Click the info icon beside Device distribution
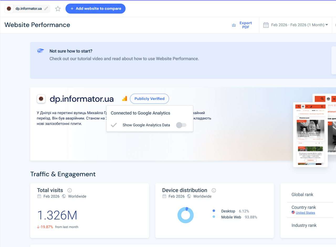The height and width of the screenshot is (247, 336). coord(214,190)
